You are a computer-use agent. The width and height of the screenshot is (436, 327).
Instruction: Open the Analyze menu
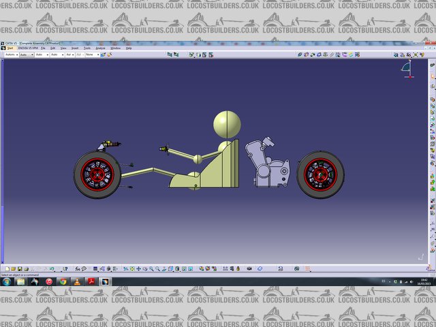[100, 48]
